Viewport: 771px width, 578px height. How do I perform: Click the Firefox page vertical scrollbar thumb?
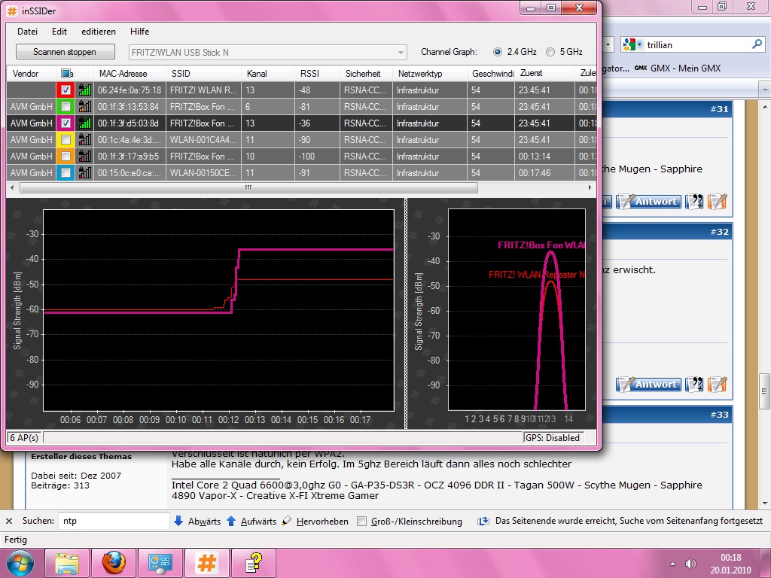(x=764, y=391)
